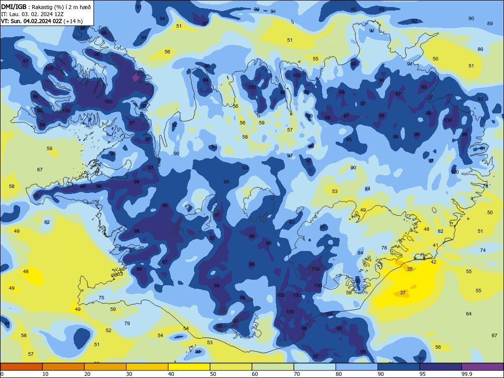The height and width of the screenshot is (378, 504).
Task: Click the light orange 20–30 legend swatch
Action: pyautogui.click(x=105, y=367)
